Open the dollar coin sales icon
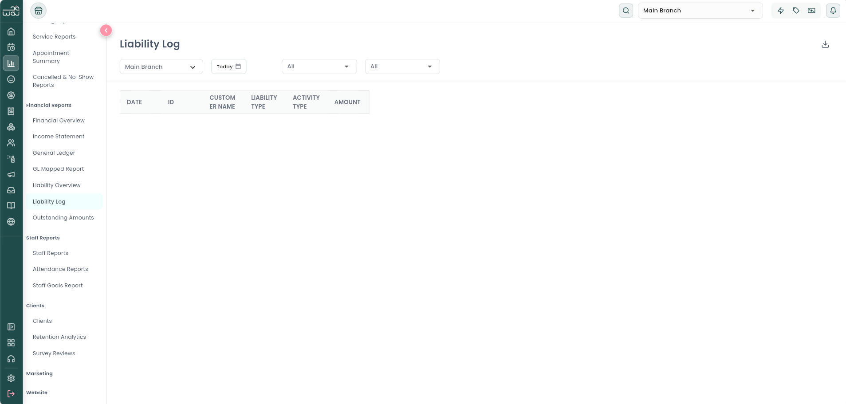This screenshot has height=404, width=846. [11, 95]
